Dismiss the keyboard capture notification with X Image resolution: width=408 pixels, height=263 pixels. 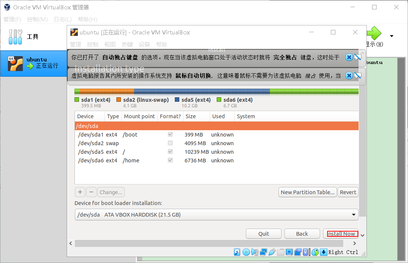tap(349, 57)
